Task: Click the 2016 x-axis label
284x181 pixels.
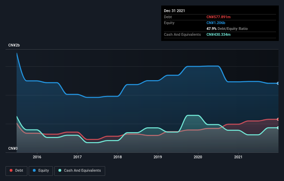Action: tap(37, 157)
